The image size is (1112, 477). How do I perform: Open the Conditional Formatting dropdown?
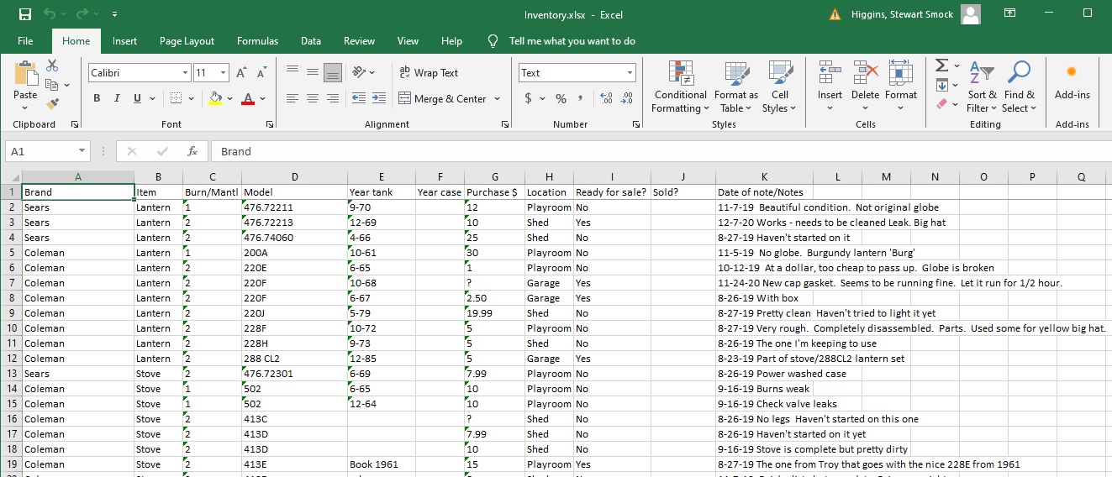tap(680, 86)
